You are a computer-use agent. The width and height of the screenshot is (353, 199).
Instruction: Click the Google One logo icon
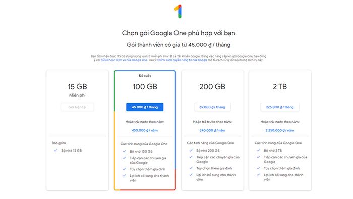178,11
